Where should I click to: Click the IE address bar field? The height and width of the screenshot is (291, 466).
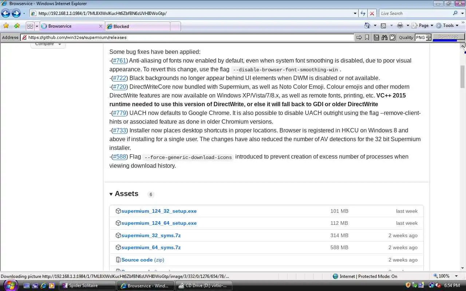pyautogui.click(x=191, y=13)
